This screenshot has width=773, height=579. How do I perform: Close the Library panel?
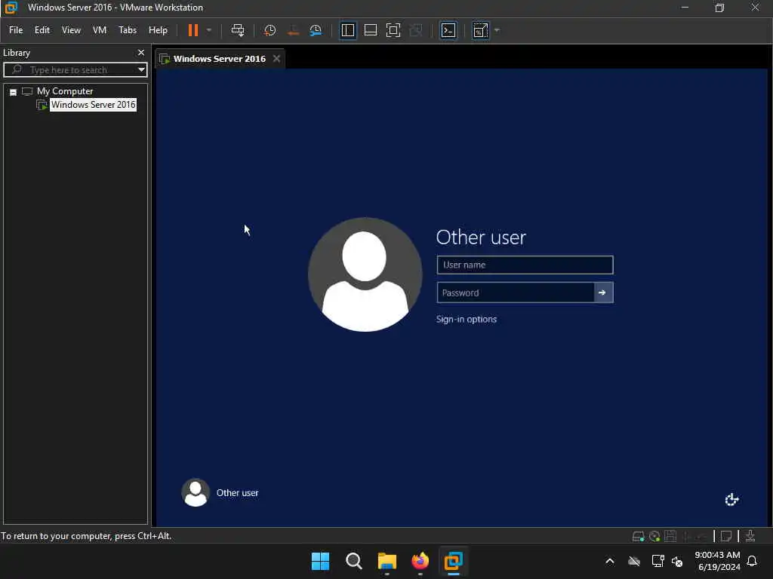[x=141, y=52]
